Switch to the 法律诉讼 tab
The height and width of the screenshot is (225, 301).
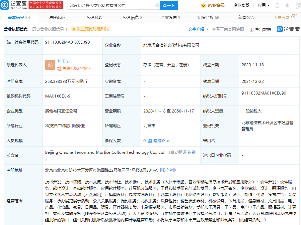[57, 18]
